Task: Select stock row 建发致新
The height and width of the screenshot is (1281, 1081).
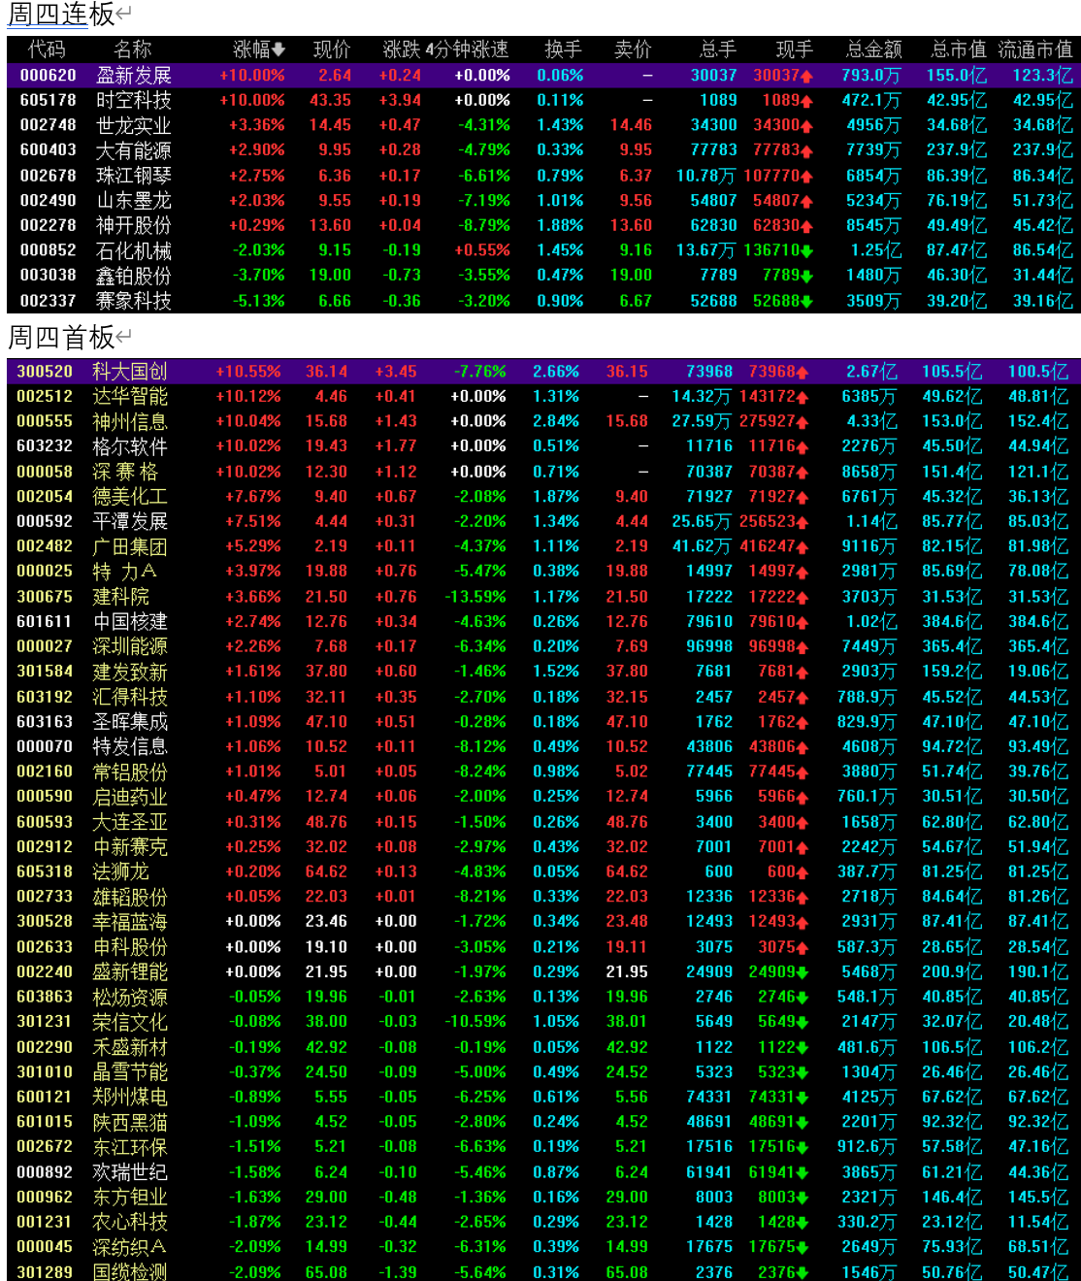Action: [542, 672]
